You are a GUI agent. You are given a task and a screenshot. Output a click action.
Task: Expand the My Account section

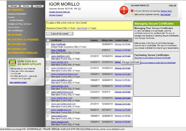[15, 35]
